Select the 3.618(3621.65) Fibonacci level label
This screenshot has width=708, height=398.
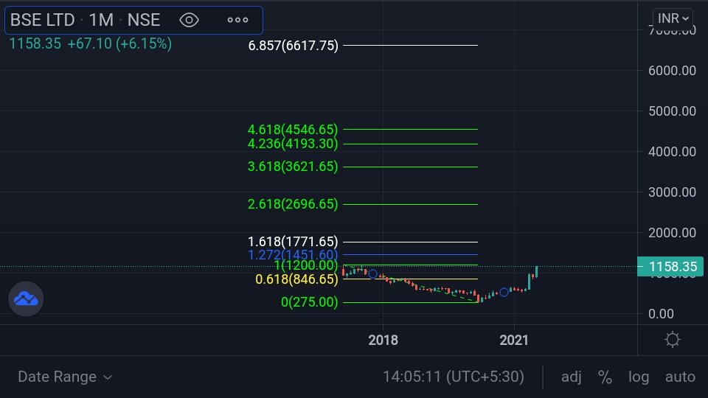tap(293, 167)
